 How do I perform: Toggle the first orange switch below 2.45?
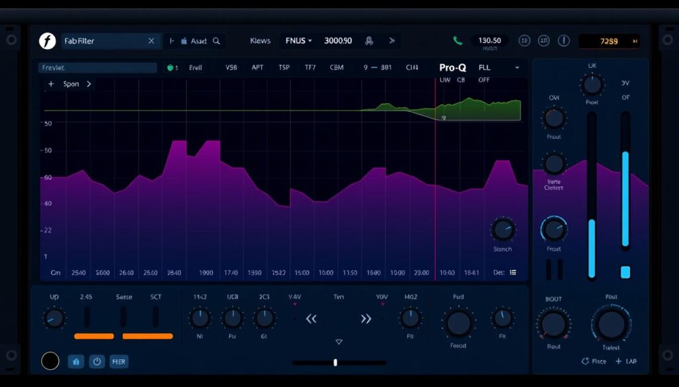(x=93, y=336)
